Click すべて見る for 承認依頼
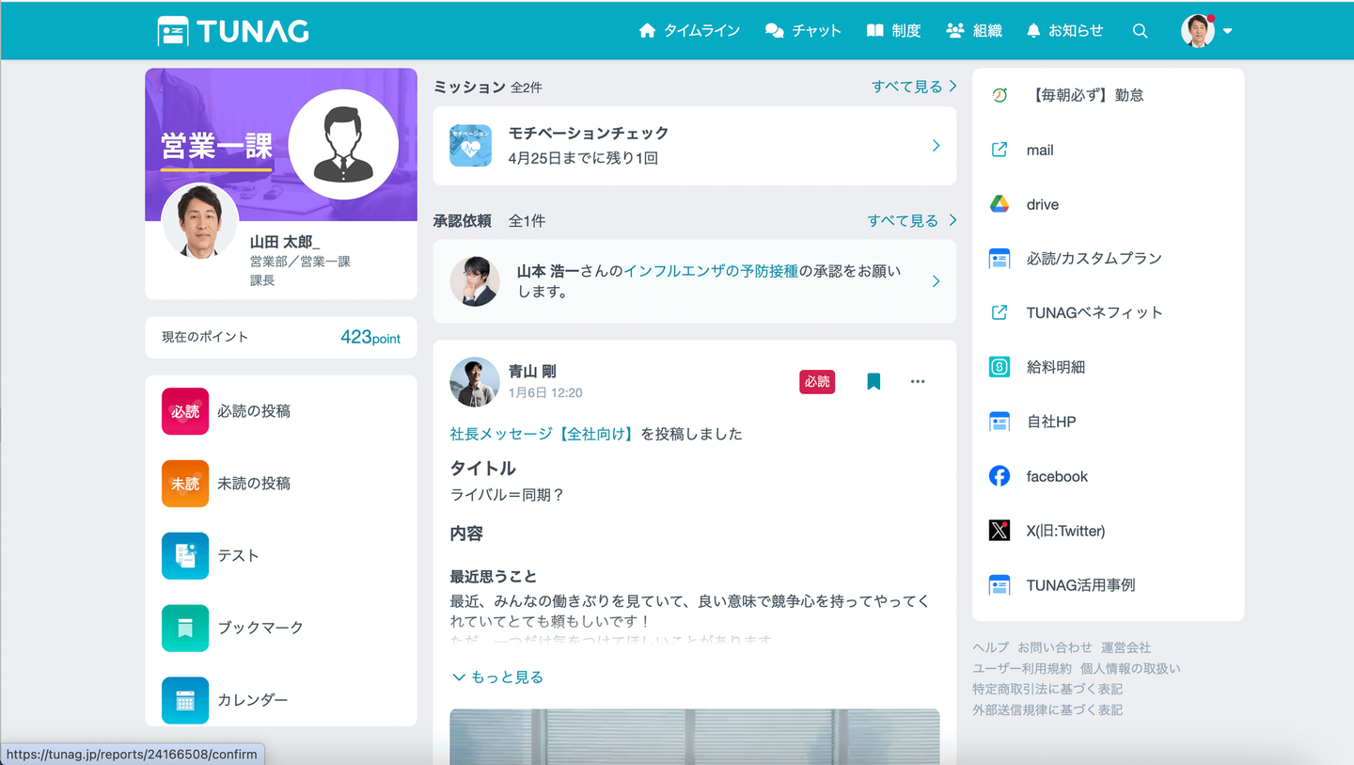Image resolution: width=1354 pixels, height=765 pixels. pos(912,221)
